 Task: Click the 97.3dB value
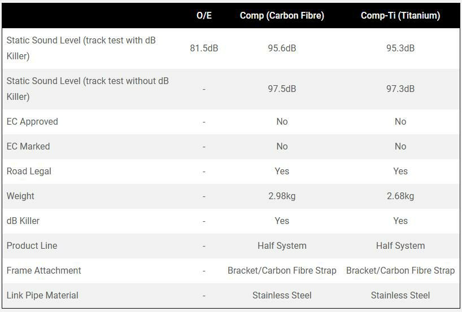[x=400, y=89]
